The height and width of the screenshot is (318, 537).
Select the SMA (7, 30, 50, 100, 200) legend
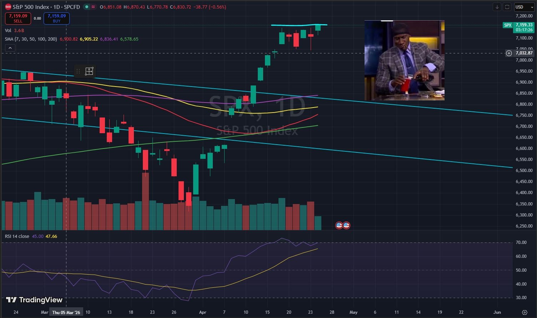(x=31, y=39)
